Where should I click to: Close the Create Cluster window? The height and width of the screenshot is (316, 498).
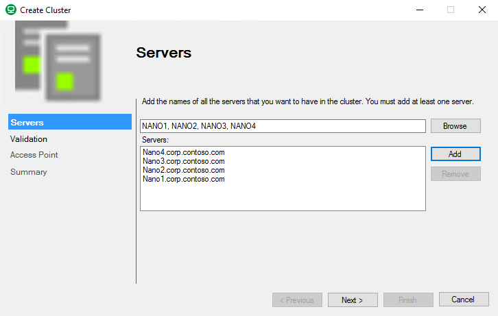click(x=482, y=10)
